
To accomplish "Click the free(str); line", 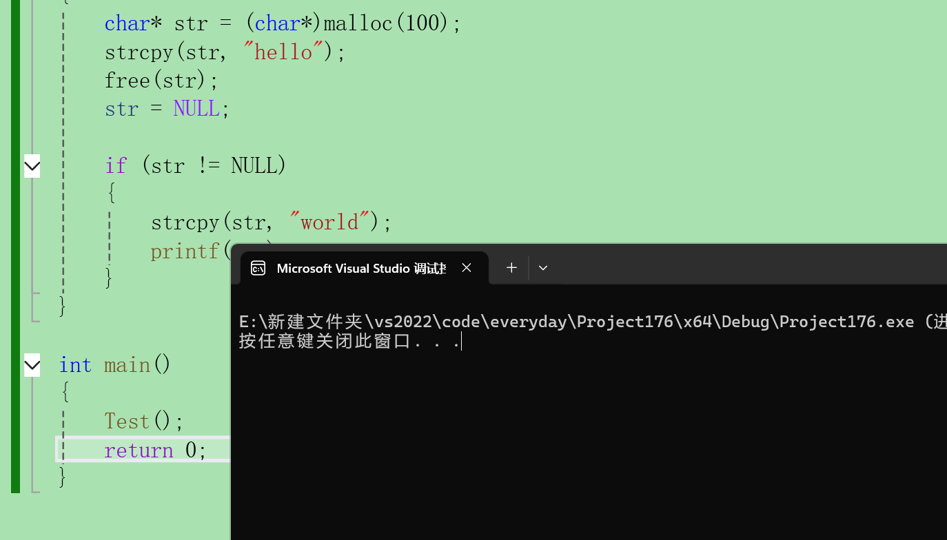I will coord(161,81).
